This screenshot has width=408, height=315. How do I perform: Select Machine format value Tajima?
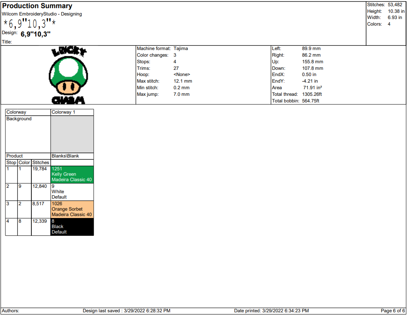click(x=181, y=48)
